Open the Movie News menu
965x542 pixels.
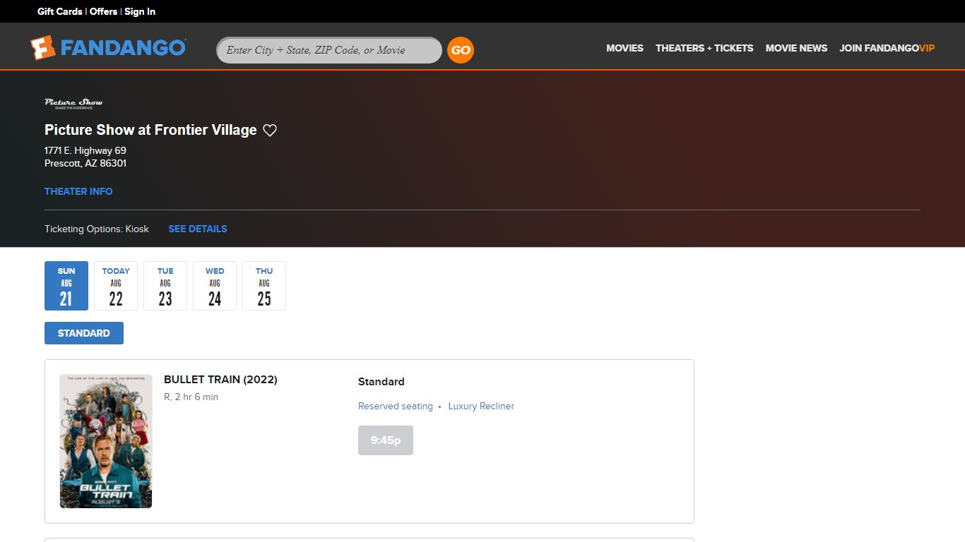[x=796, y=48]
